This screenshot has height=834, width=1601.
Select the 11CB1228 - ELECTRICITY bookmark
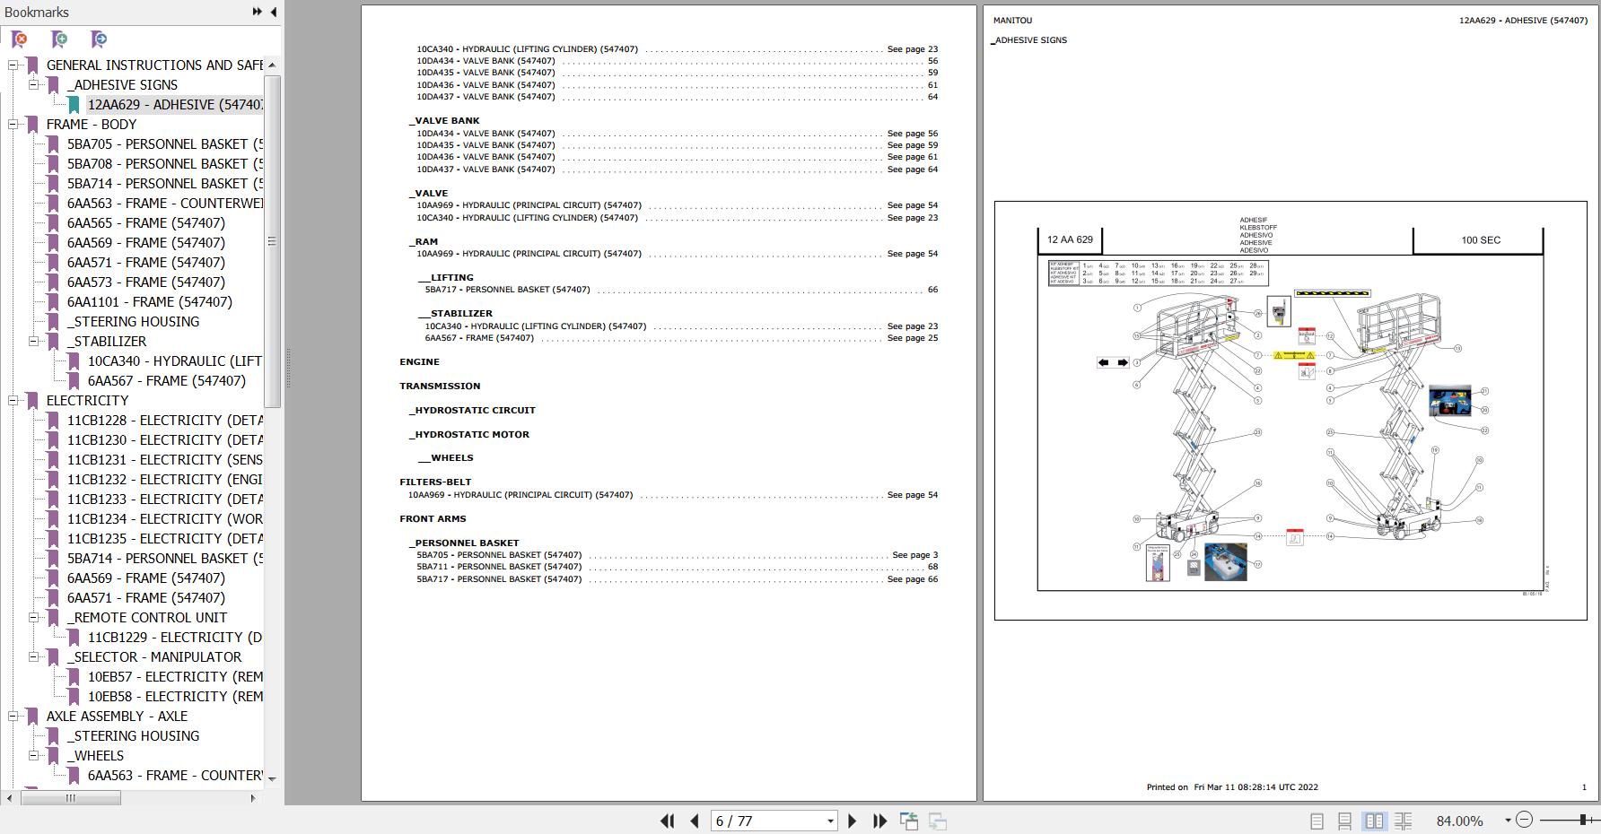(x=165, y=421)
